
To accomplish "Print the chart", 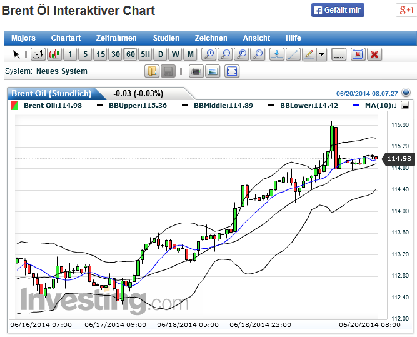I will (x=196, y=71).
